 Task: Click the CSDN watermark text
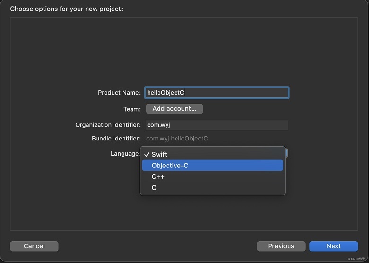point(356,259)
